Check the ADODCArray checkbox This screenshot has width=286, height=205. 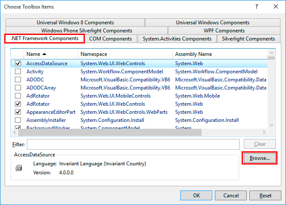(x=18, y=87)
